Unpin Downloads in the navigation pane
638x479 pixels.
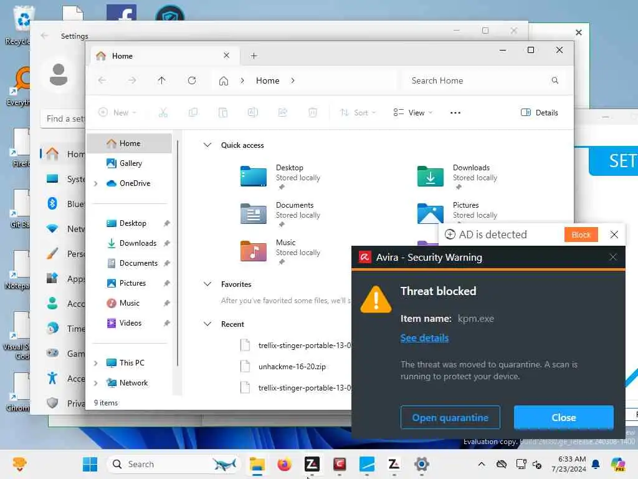click(x=166, y=243)
